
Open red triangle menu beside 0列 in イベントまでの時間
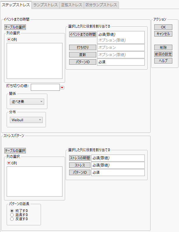click(9, 39)
